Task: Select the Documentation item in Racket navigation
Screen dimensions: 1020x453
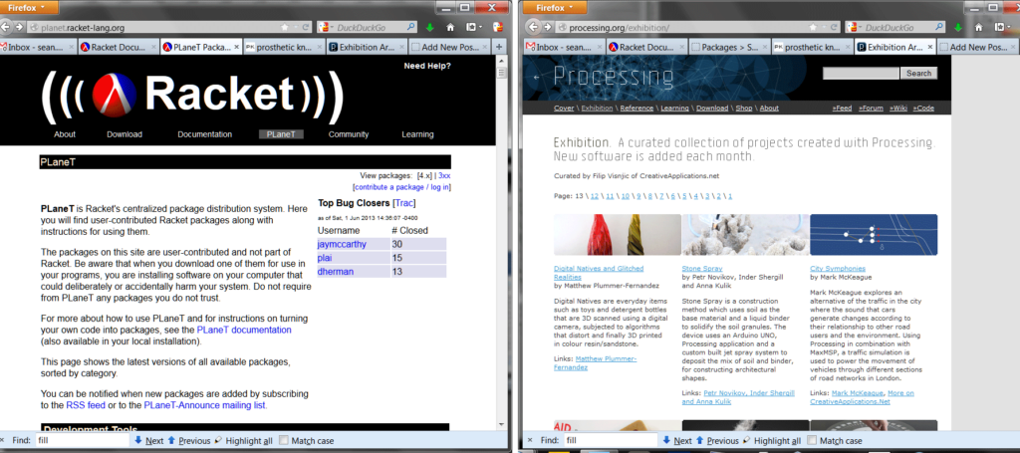Action: point(205,134)
